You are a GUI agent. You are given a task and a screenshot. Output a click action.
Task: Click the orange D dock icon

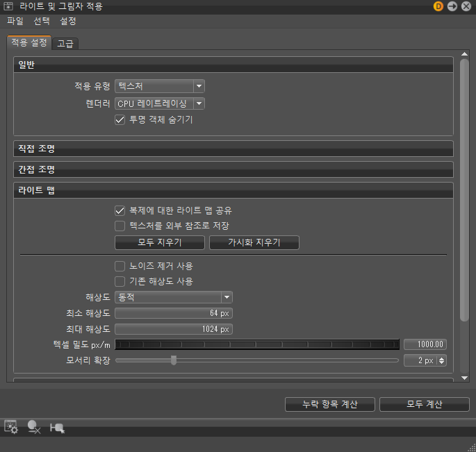[x=438, y=6]
